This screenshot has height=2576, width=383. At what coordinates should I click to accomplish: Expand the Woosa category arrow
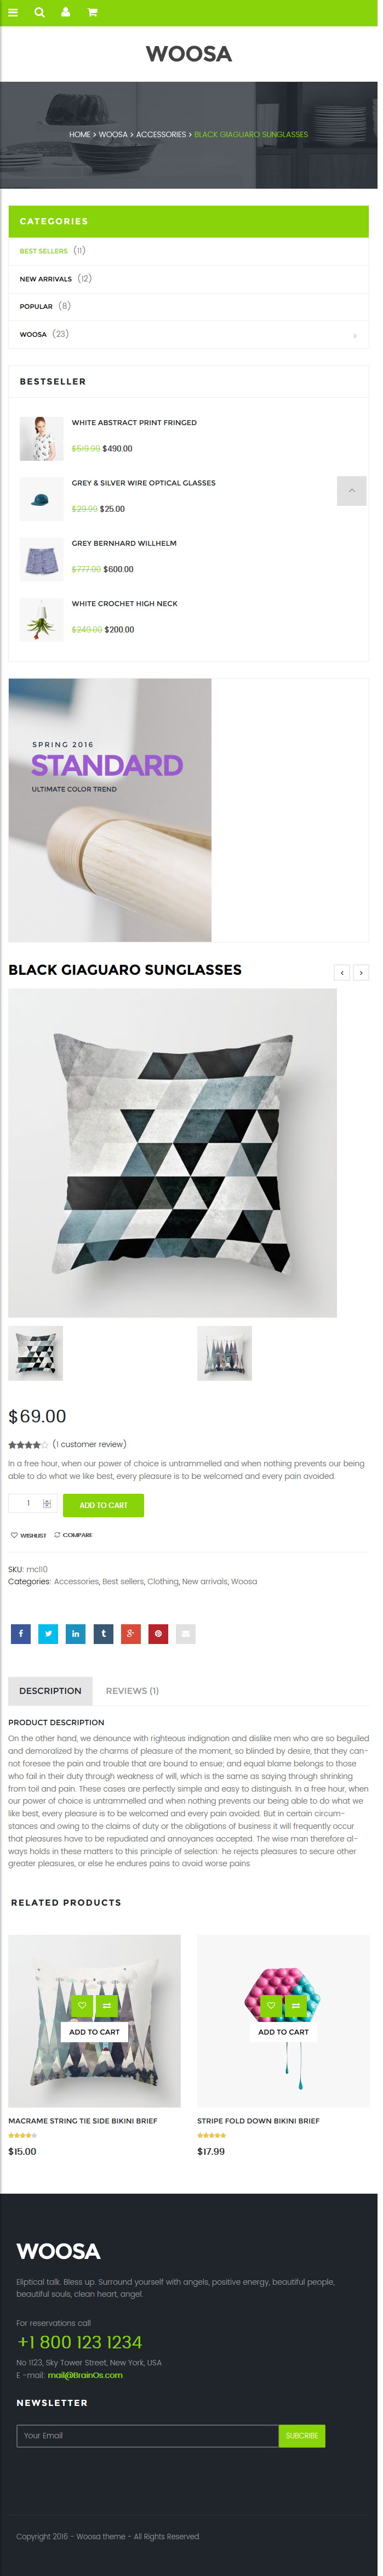[x=355, y=335]
